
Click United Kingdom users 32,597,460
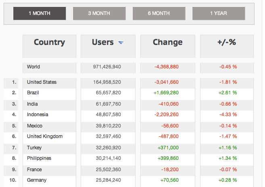(109, 136)
